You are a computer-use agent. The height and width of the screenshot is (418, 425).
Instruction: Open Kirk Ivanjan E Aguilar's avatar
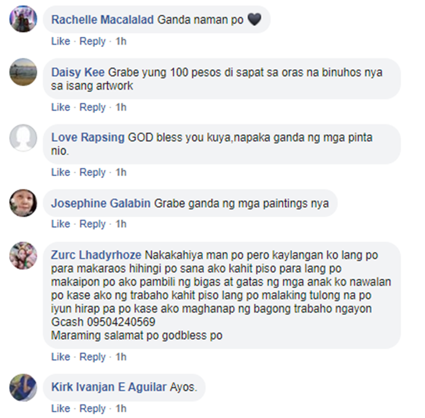[23, 387]
